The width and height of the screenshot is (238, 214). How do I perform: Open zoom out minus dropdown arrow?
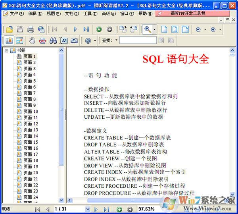(x=205, y=29)
